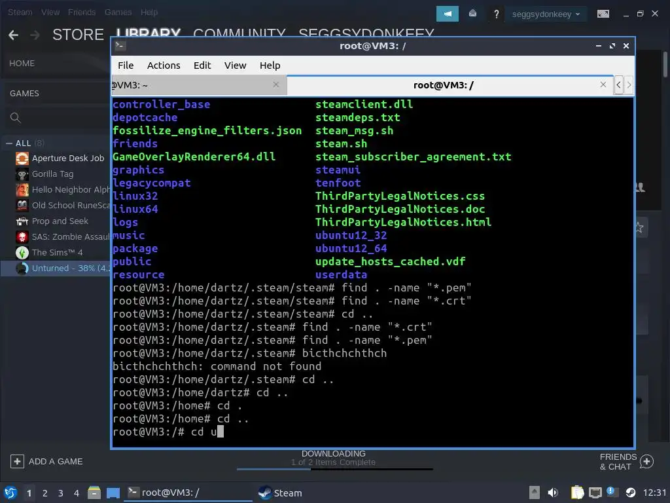Click ADD A GAME label

(x=56, y=462)
